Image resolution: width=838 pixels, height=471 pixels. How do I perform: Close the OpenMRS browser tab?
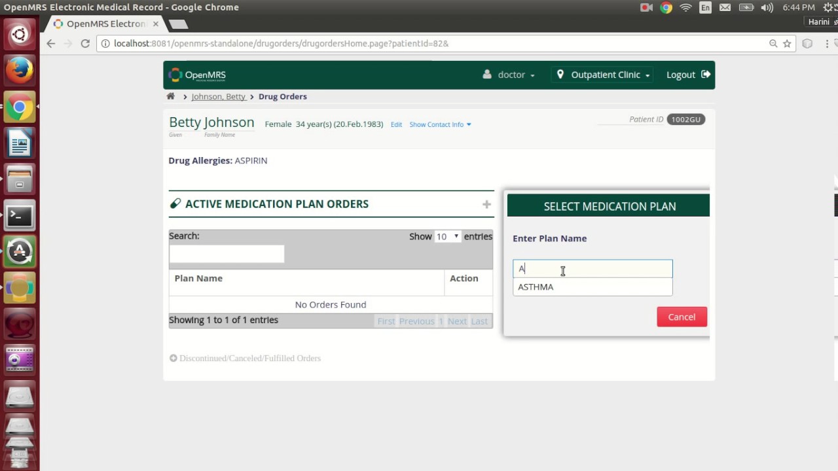click(x=156, y=24)
